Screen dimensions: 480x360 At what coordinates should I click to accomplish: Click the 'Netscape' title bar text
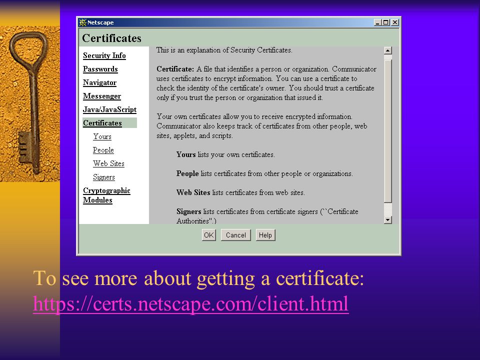[x=100, y=22]
